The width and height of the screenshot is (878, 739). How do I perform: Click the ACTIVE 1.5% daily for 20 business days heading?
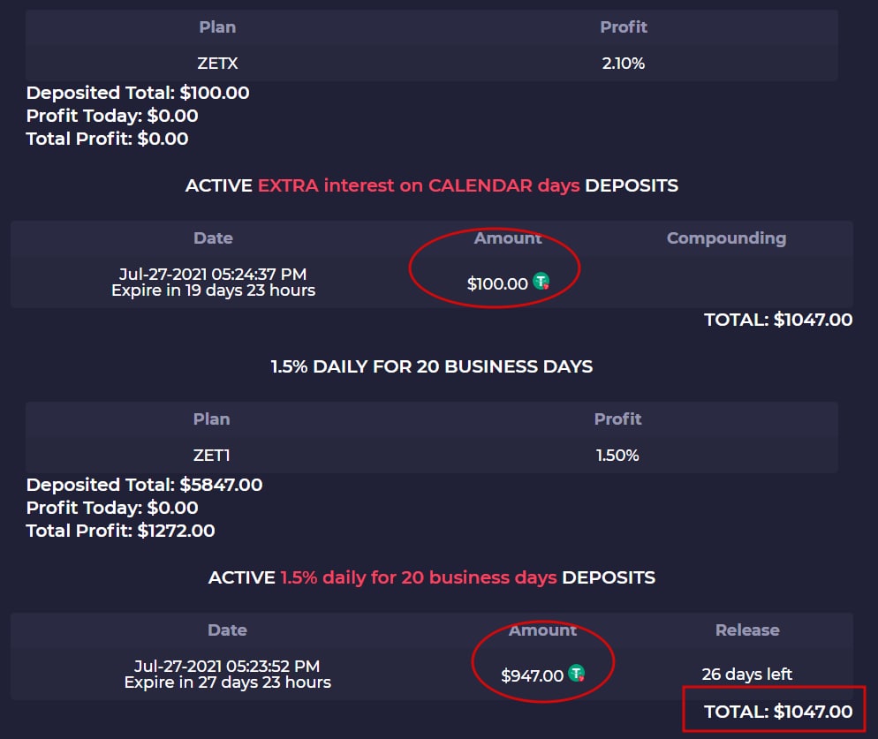tap(432, 577)
